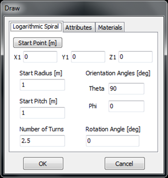Click the Start Pitch input box
Viewport: 168px width, 178px height.
click(42, 113)
